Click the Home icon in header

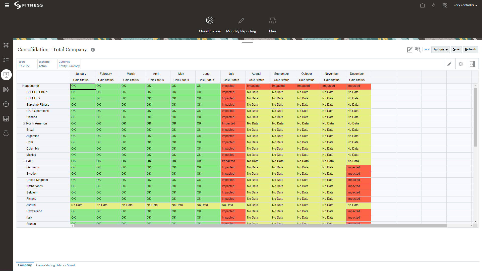tap(423, 5)
